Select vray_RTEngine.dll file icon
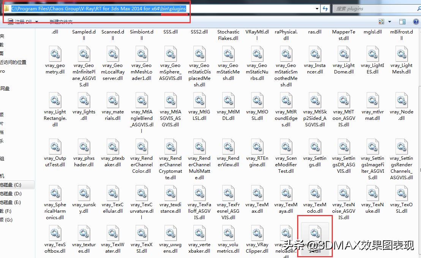421x258 pixels. 257,147
